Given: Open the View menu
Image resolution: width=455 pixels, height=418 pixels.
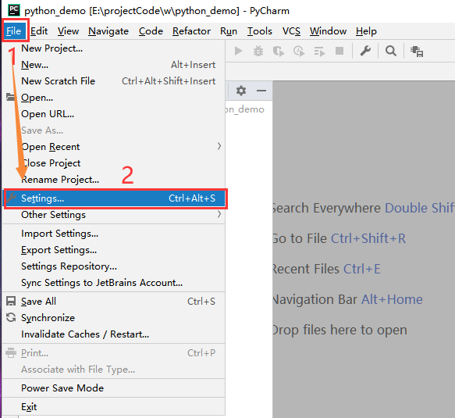Looking at the screenshot, I should coord(68,31).
